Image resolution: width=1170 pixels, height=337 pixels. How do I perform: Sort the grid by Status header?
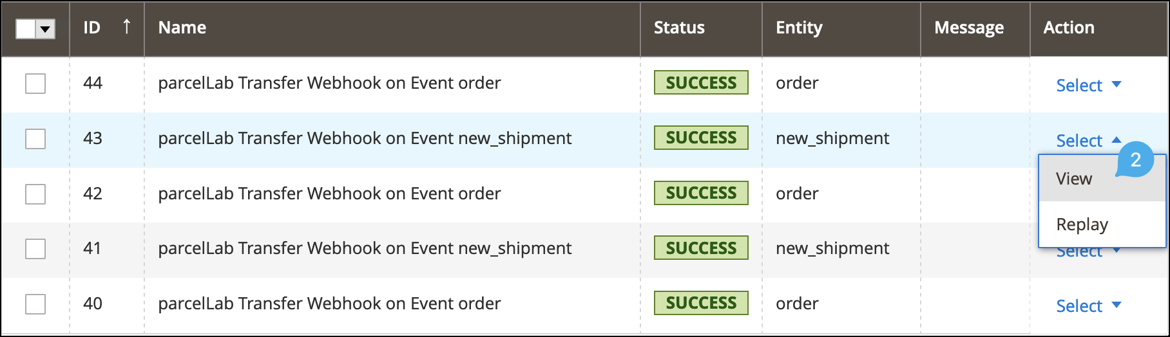(x=679, y=28)
